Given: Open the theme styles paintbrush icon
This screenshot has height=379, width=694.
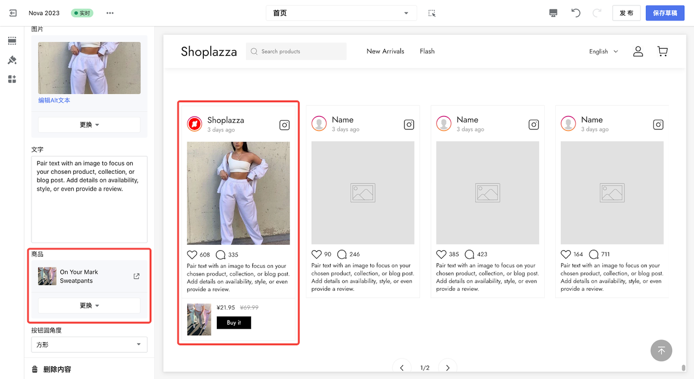Looking at the screenshot, I should pos(12,60).
